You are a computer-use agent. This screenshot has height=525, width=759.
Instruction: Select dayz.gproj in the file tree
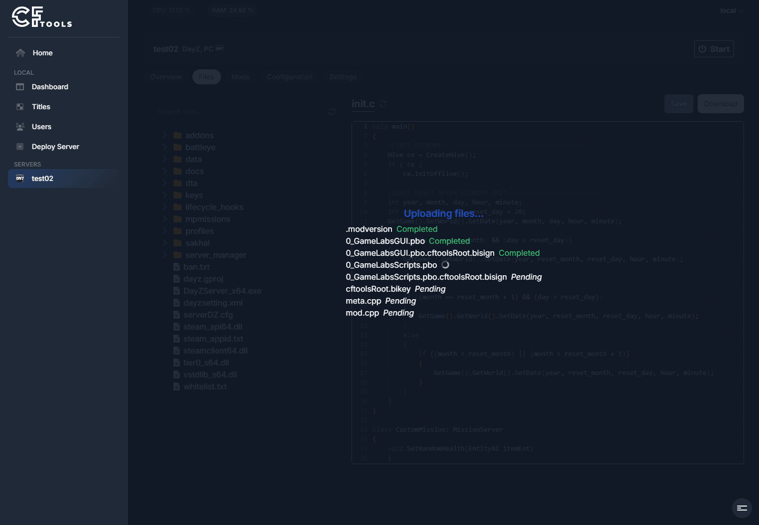pos(203,279)
